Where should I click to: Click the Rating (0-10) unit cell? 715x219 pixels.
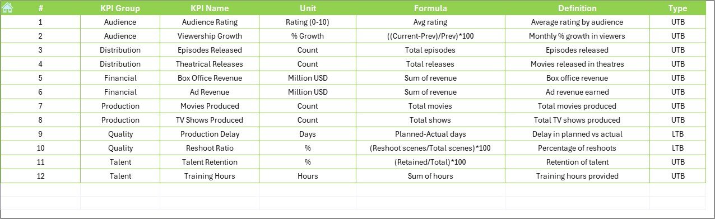click(x=308, y=22)
